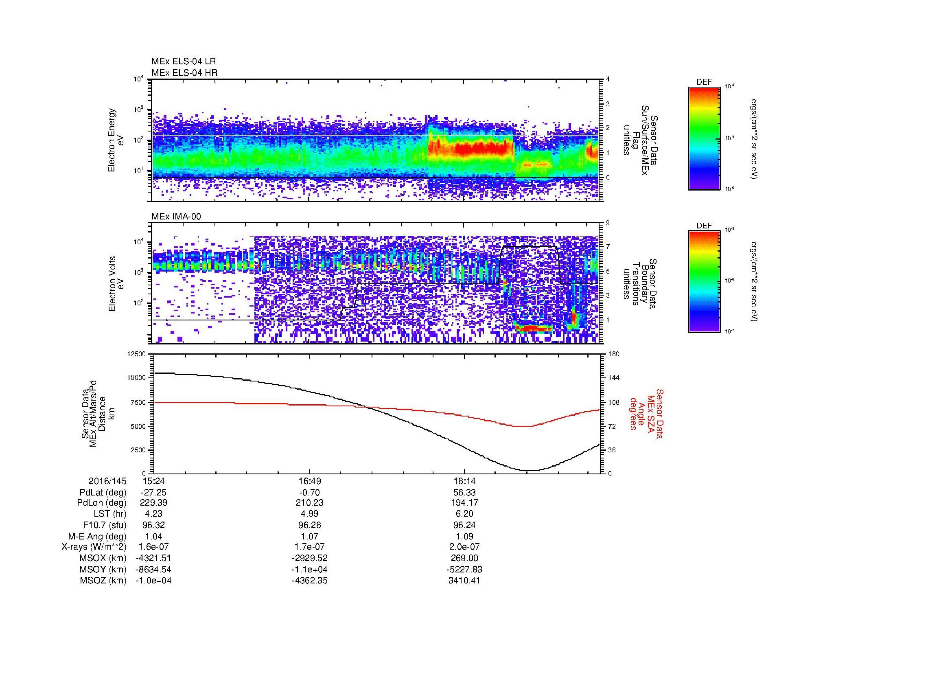Click the 'MEx IMA-00' panel title
Viewport: 952px width, 673px height.
[176, 217]
